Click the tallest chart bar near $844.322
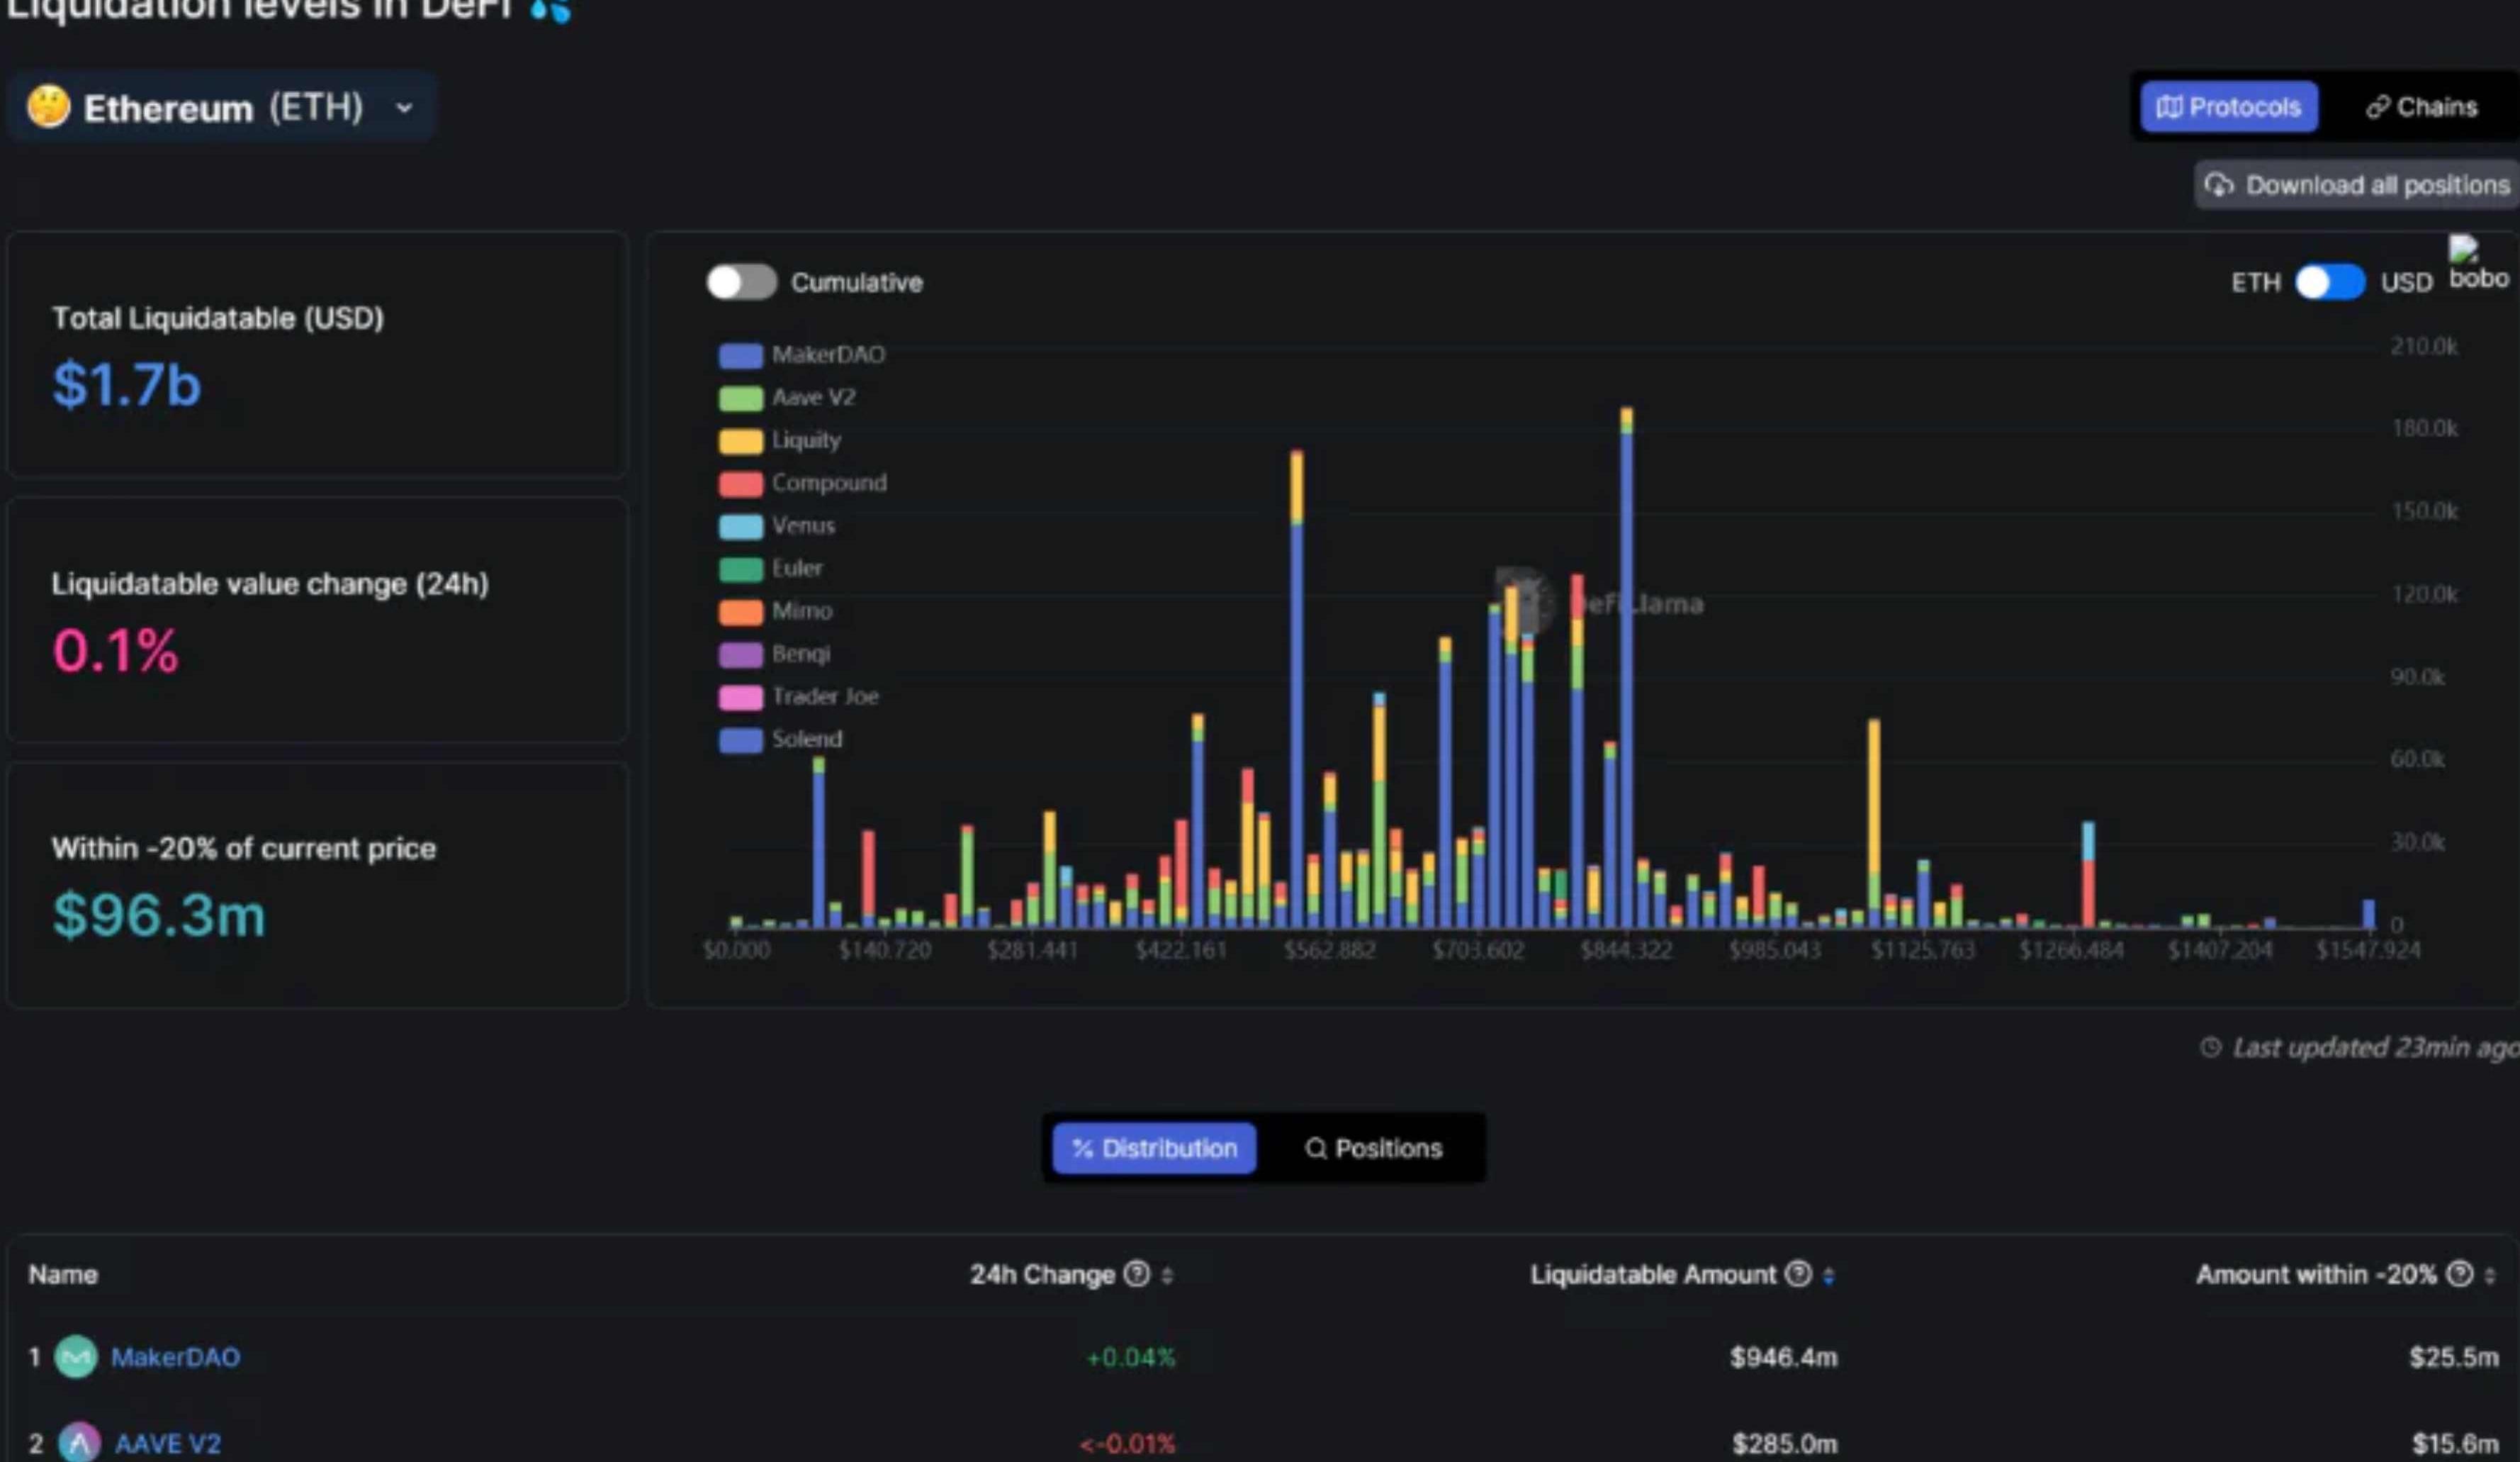The width and height of the screenshot is (2520, 1462). coord(1627,666)
